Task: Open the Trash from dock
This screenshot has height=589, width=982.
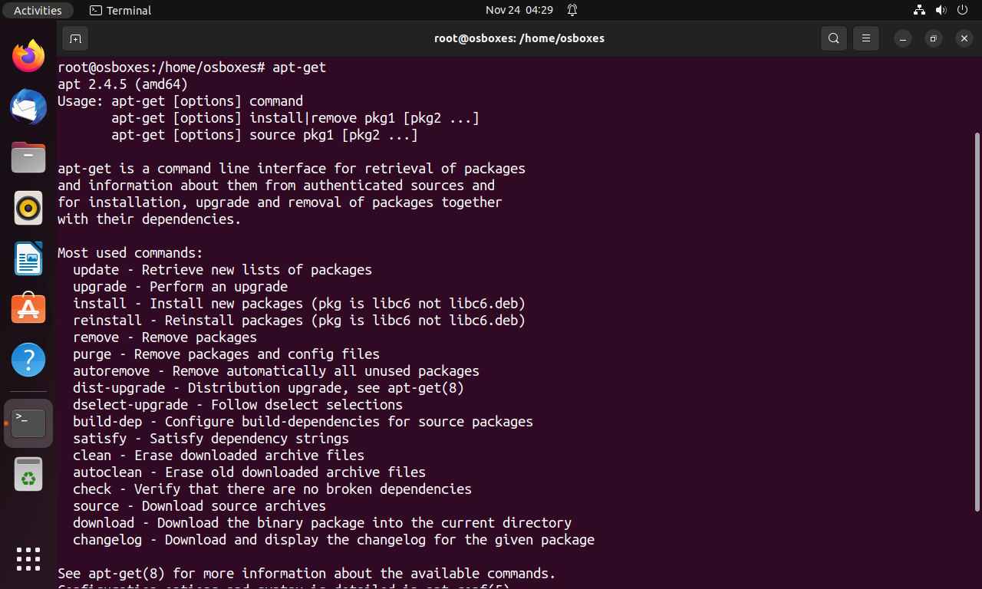Action: [x=28, y=474]
